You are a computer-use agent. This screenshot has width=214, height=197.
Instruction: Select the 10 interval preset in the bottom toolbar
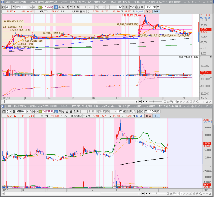(93, 112)
